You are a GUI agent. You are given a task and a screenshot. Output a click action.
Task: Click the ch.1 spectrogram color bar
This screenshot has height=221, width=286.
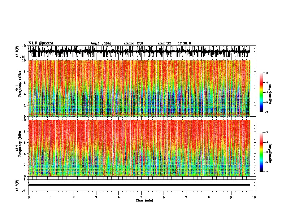pyautogui.click(x=261, y=92)
